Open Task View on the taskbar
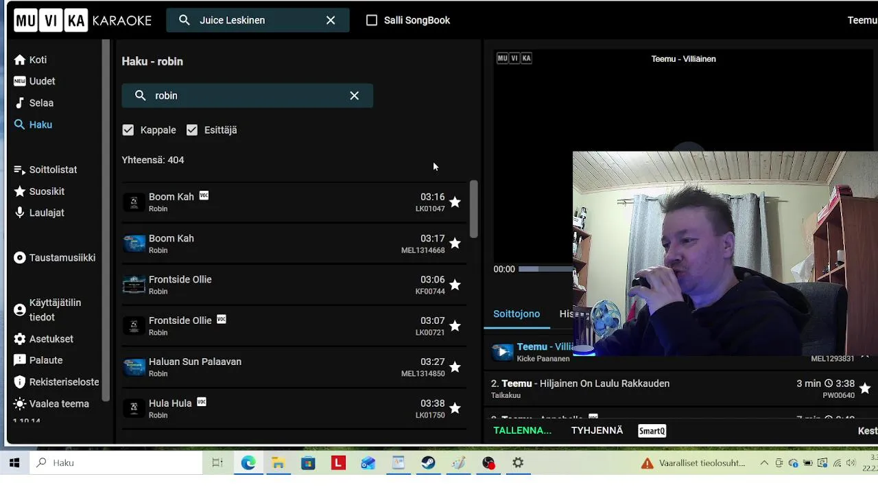This screenshot has width=878, height=494. (x=217, y=463)
